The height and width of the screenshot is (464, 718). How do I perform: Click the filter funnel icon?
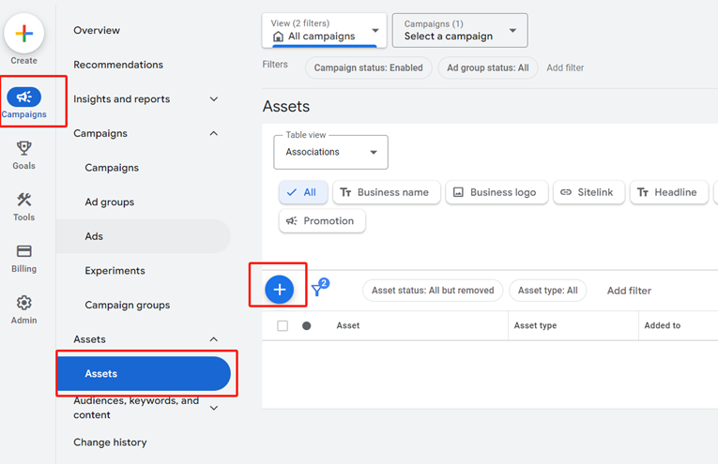[318, 290]
